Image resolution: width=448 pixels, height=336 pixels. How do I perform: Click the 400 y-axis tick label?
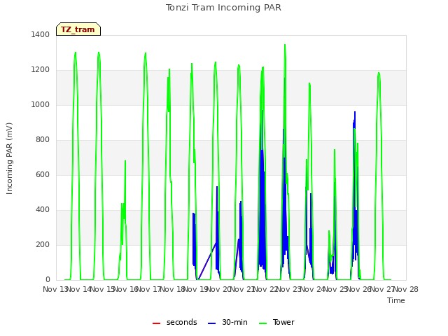pyautogui.click(x=43, y=210)
